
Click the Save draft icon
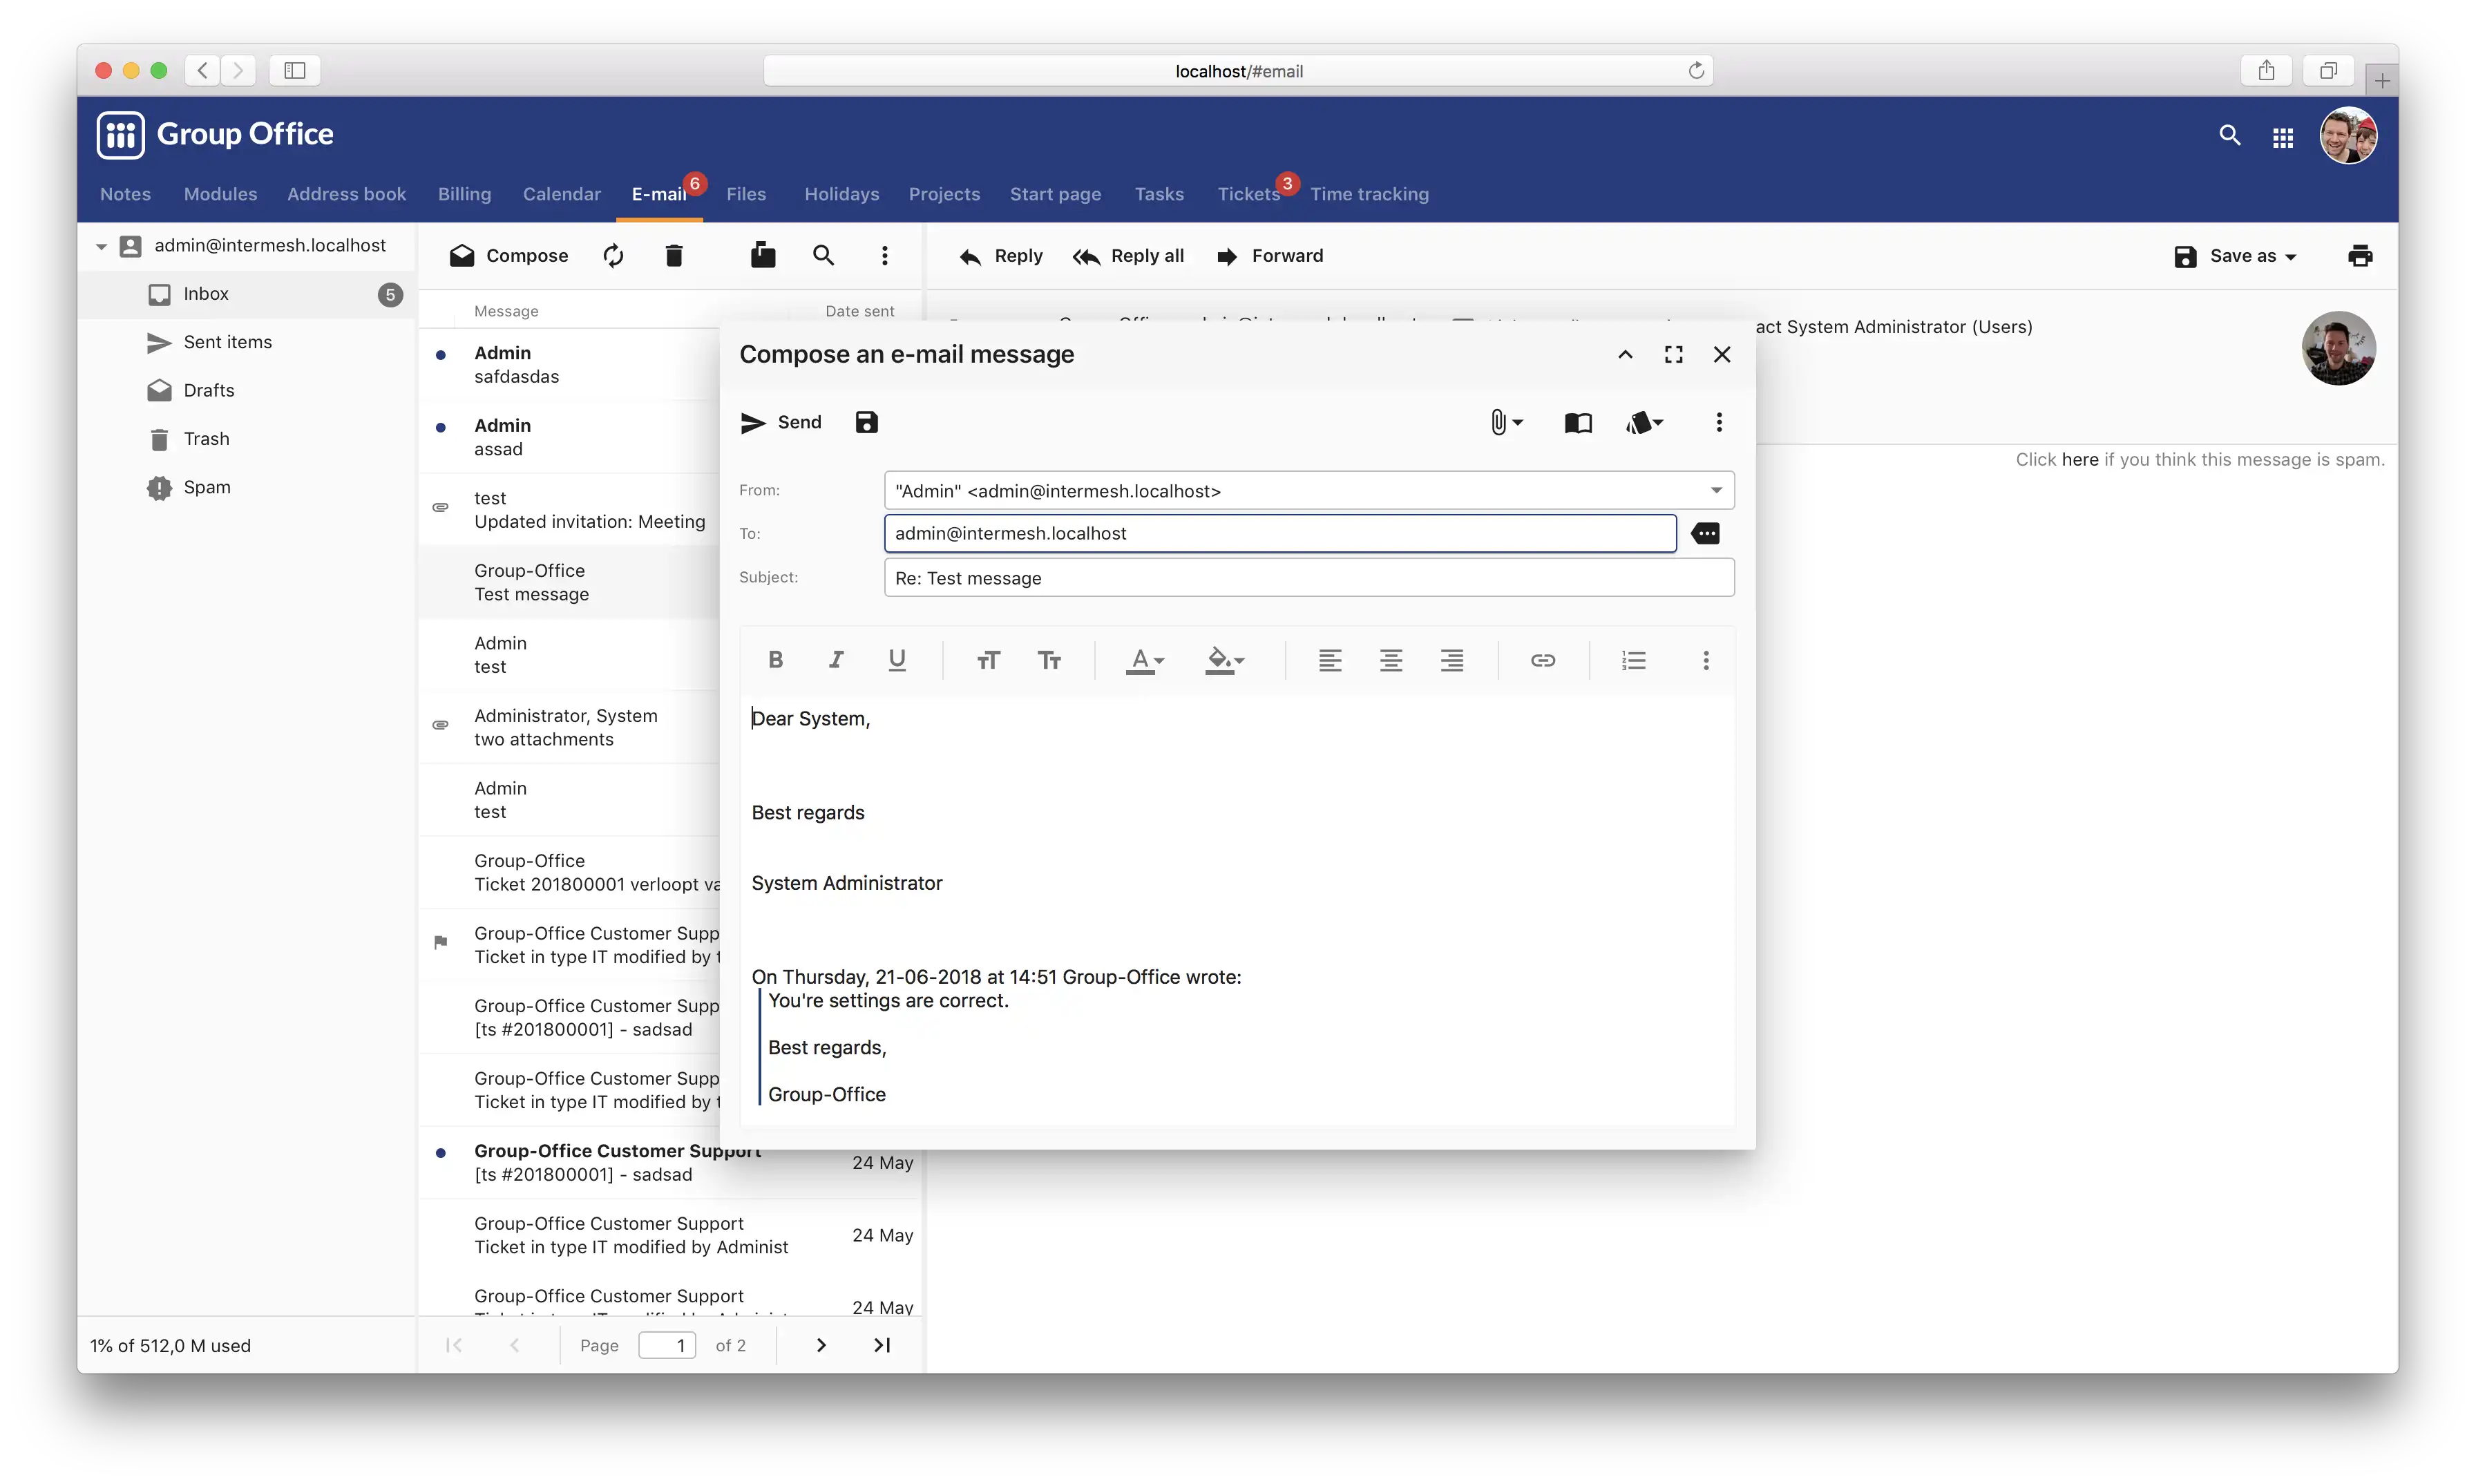pyautogui.click(x=866, y=422)
